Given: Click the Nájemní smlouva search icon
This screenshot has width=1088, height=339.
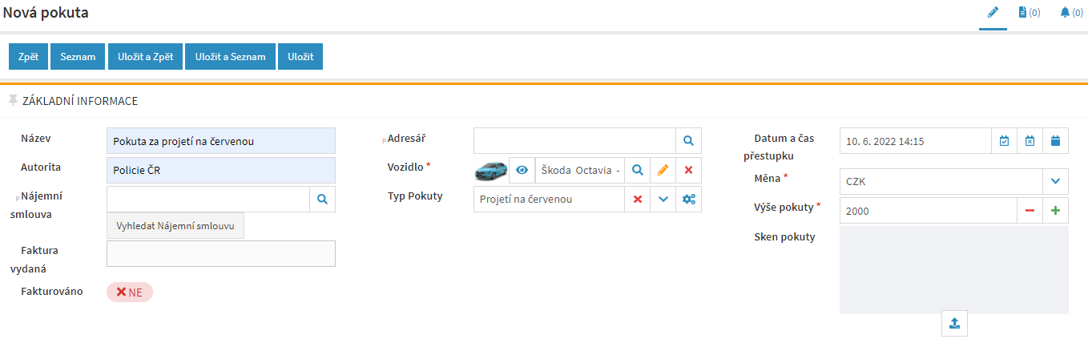Looking at the screenshot, I should click(322, 200).
